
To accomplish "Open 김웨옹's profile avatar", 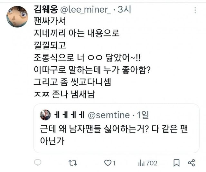I will [17, 16].
